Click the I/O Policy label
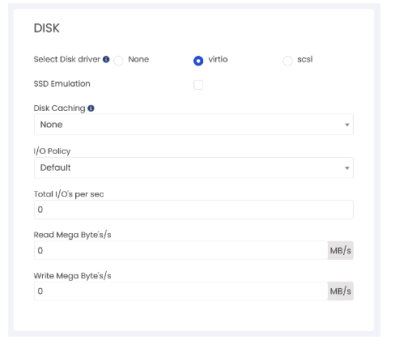395x344 pixels. point(52,151)
